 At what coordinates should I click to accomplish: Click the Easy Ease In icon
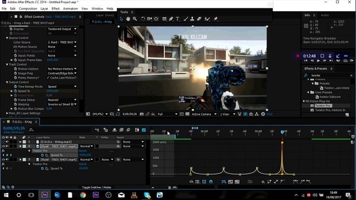click(x=303, y=182)
